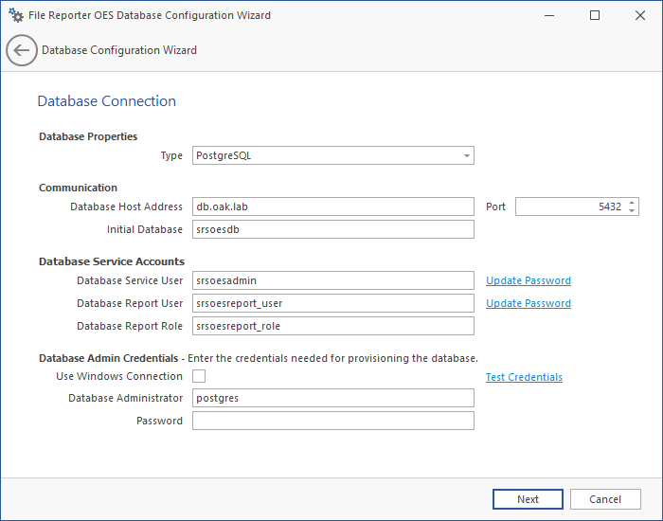Click the Test Credentials link
Image resolution: width=663 pixels, height=521 pixels.
click(x=524, y=377)
